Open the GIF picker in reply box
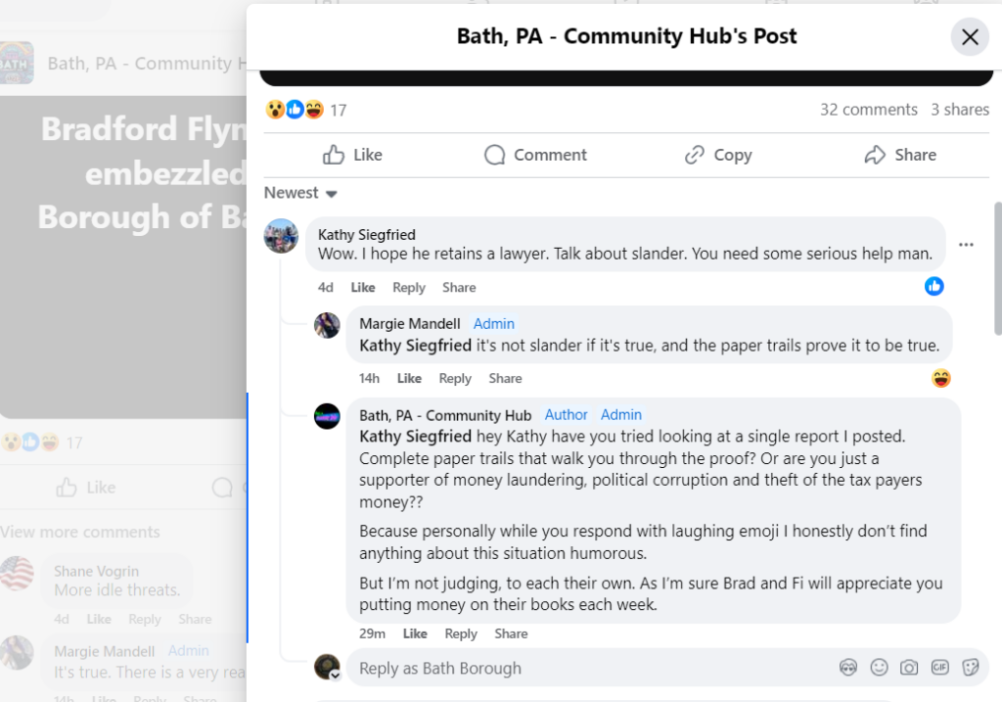This screenshot has width=1002, height=702. 939,668
